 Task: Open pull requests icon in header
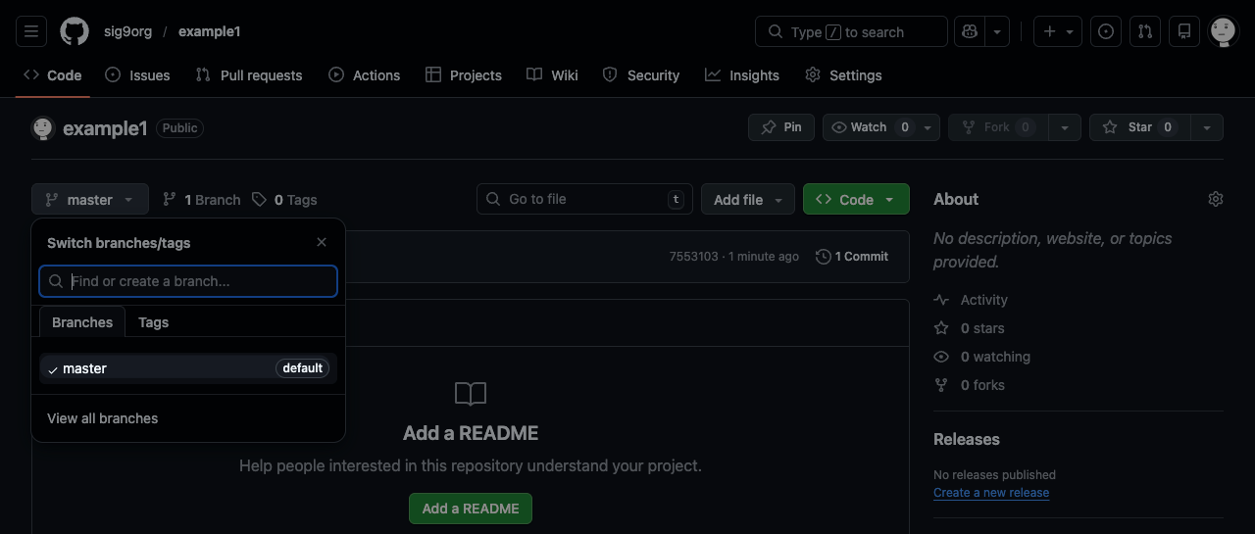pos(1145,31)
